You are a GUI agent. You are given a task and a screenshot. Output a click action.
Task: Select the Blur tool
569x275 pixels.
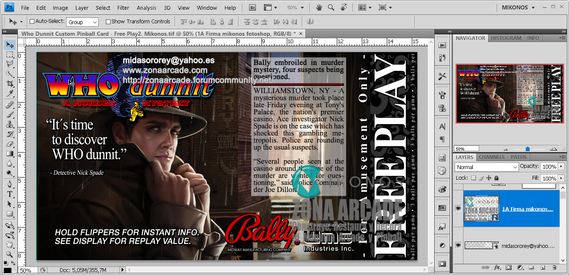9,164
